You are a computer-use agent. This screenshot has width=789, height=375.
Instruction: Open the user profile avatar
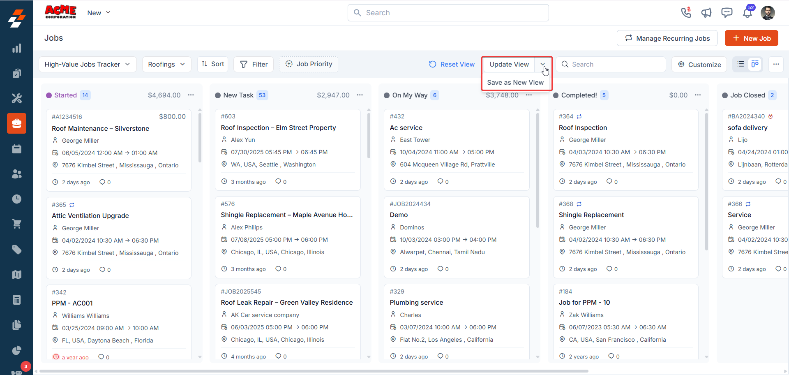coord(768,13)
